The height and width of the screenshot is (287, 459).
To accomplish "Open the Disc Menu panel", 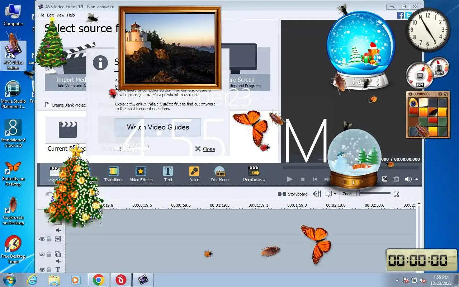I will click(x=219, y=174).
